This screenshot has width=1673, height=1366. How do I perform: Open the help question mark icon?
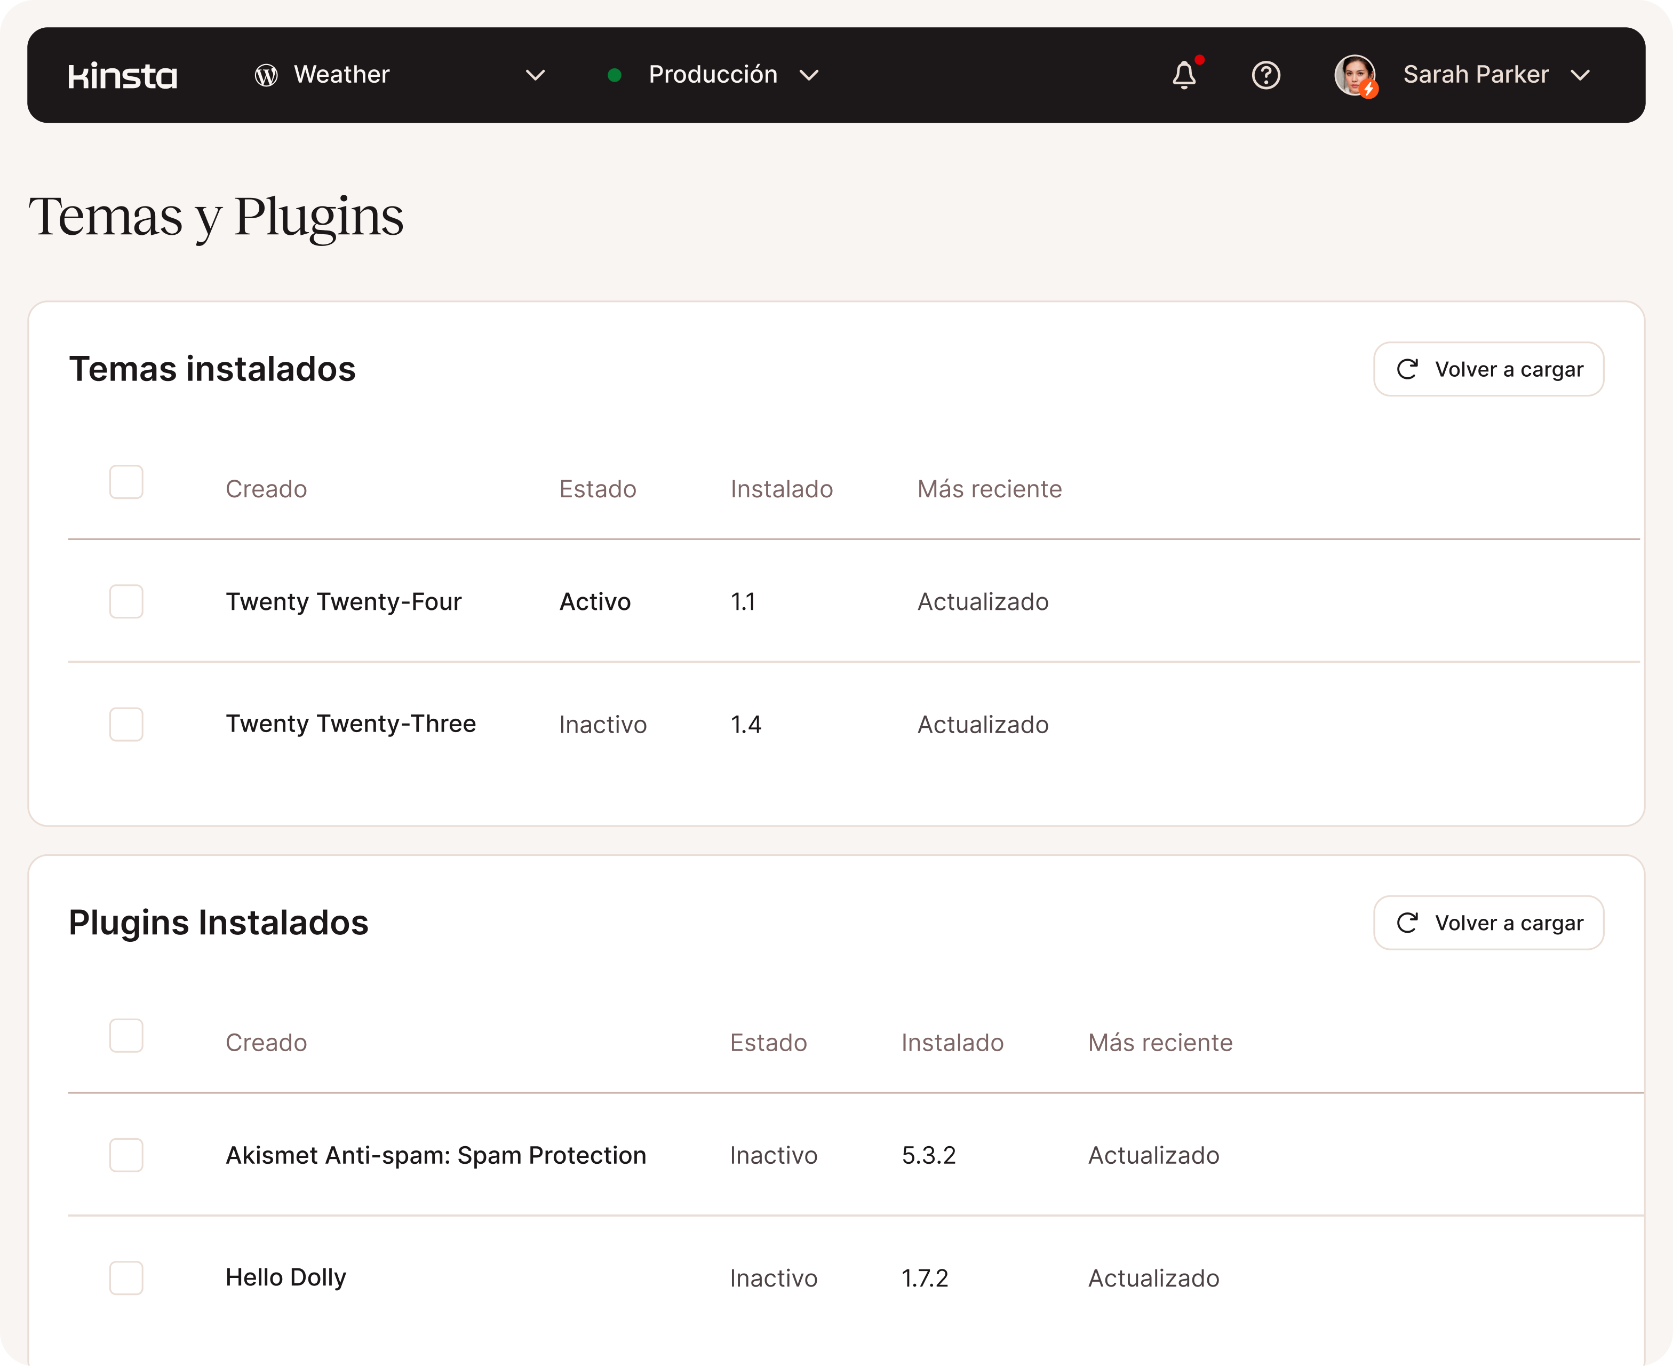1265,76
